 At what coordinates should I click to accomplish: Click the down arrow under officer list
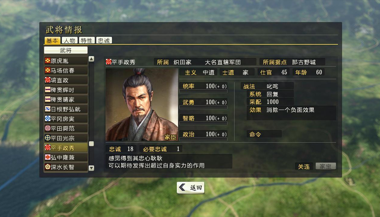click(91, 168)
